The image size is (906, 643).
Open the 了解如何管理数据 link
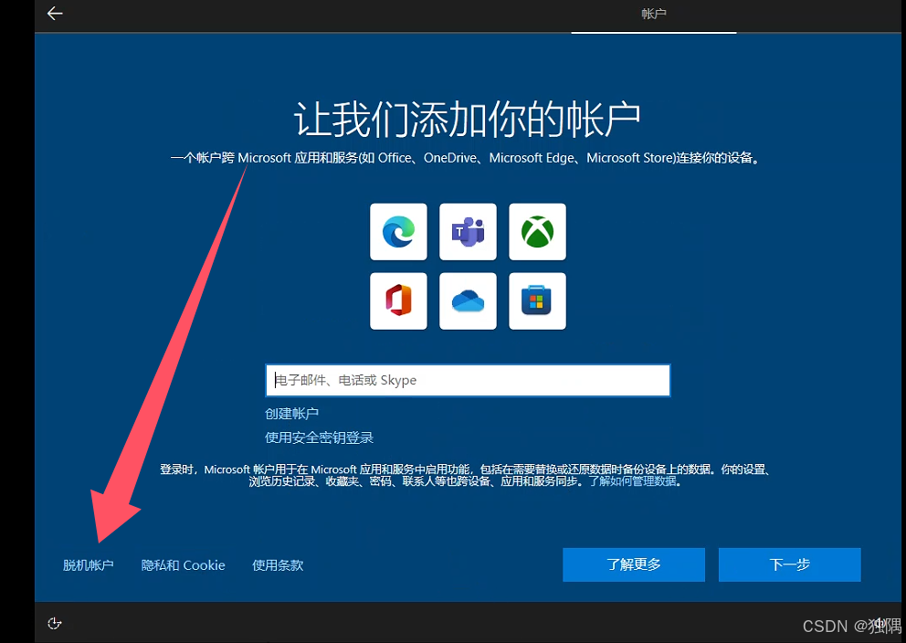(x=633, y=481)
